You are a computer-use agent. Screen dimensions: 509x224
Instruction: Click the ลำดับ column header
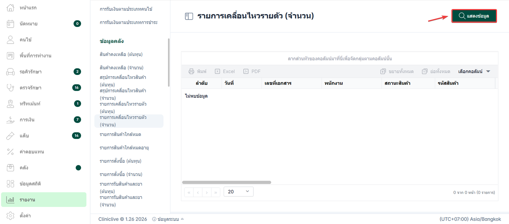tap(201, 83)
